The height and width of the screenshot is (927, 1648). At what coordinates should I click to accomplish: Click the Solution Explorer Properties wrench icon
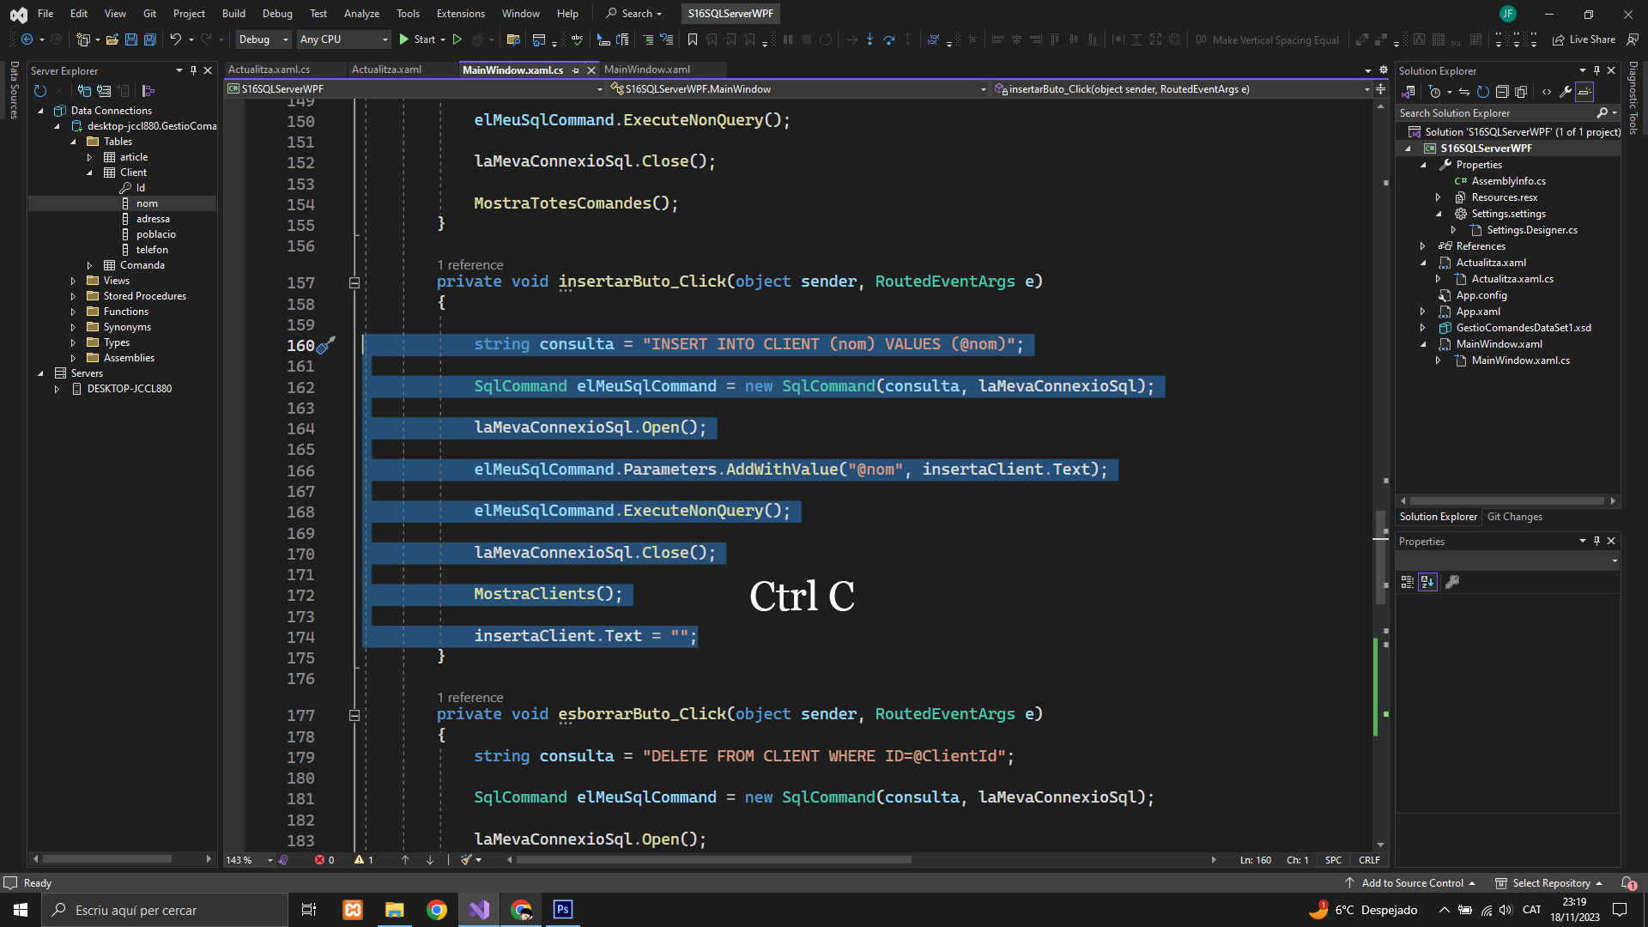[1565, 92]
